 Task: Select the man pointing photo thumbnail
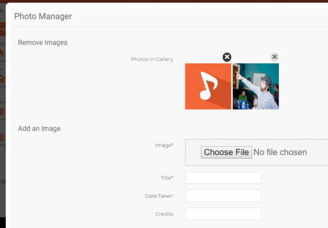click(256, 86)
